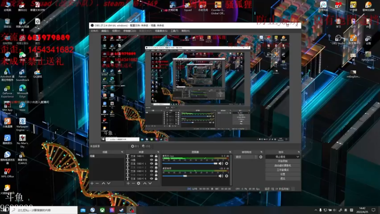
Task: Open source properties gear in Sources toolbar
Action: (x=138, y=183)
